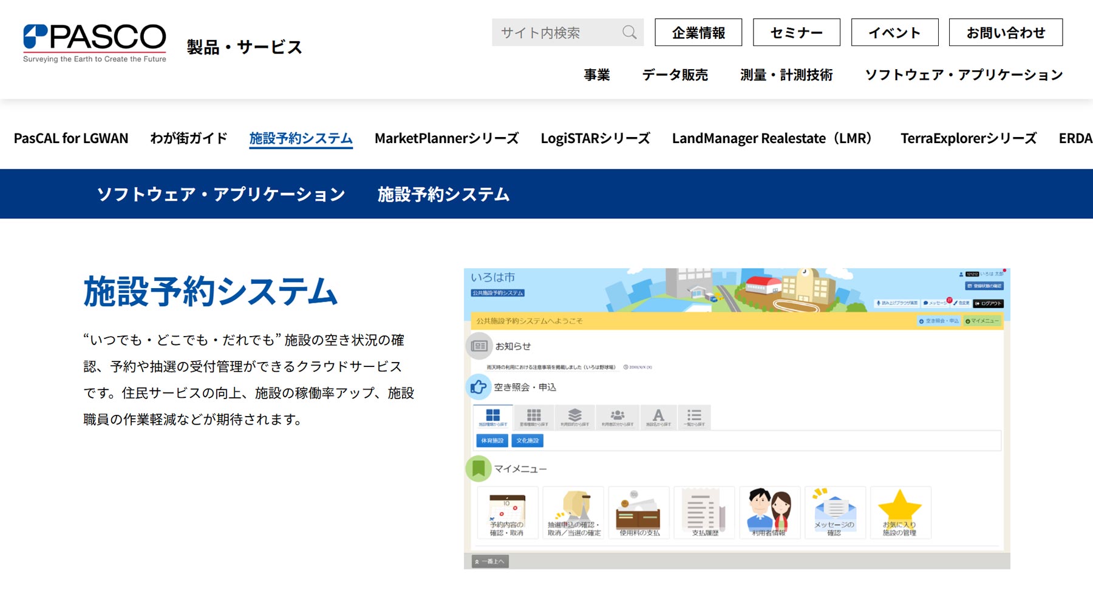Click the お知らせ newspaper icon in preview

(479, 346)
